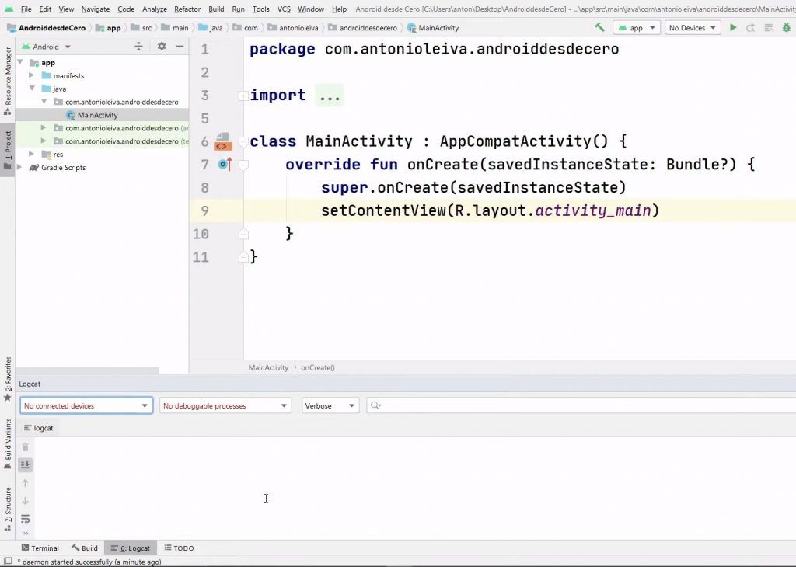Open the No connected devices dropdown

(x=86, y=405)
